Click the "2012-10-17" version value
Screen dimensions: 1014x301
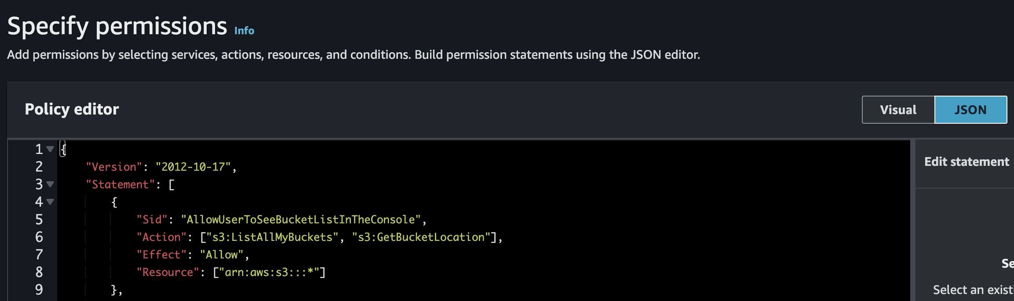point(193,167)
